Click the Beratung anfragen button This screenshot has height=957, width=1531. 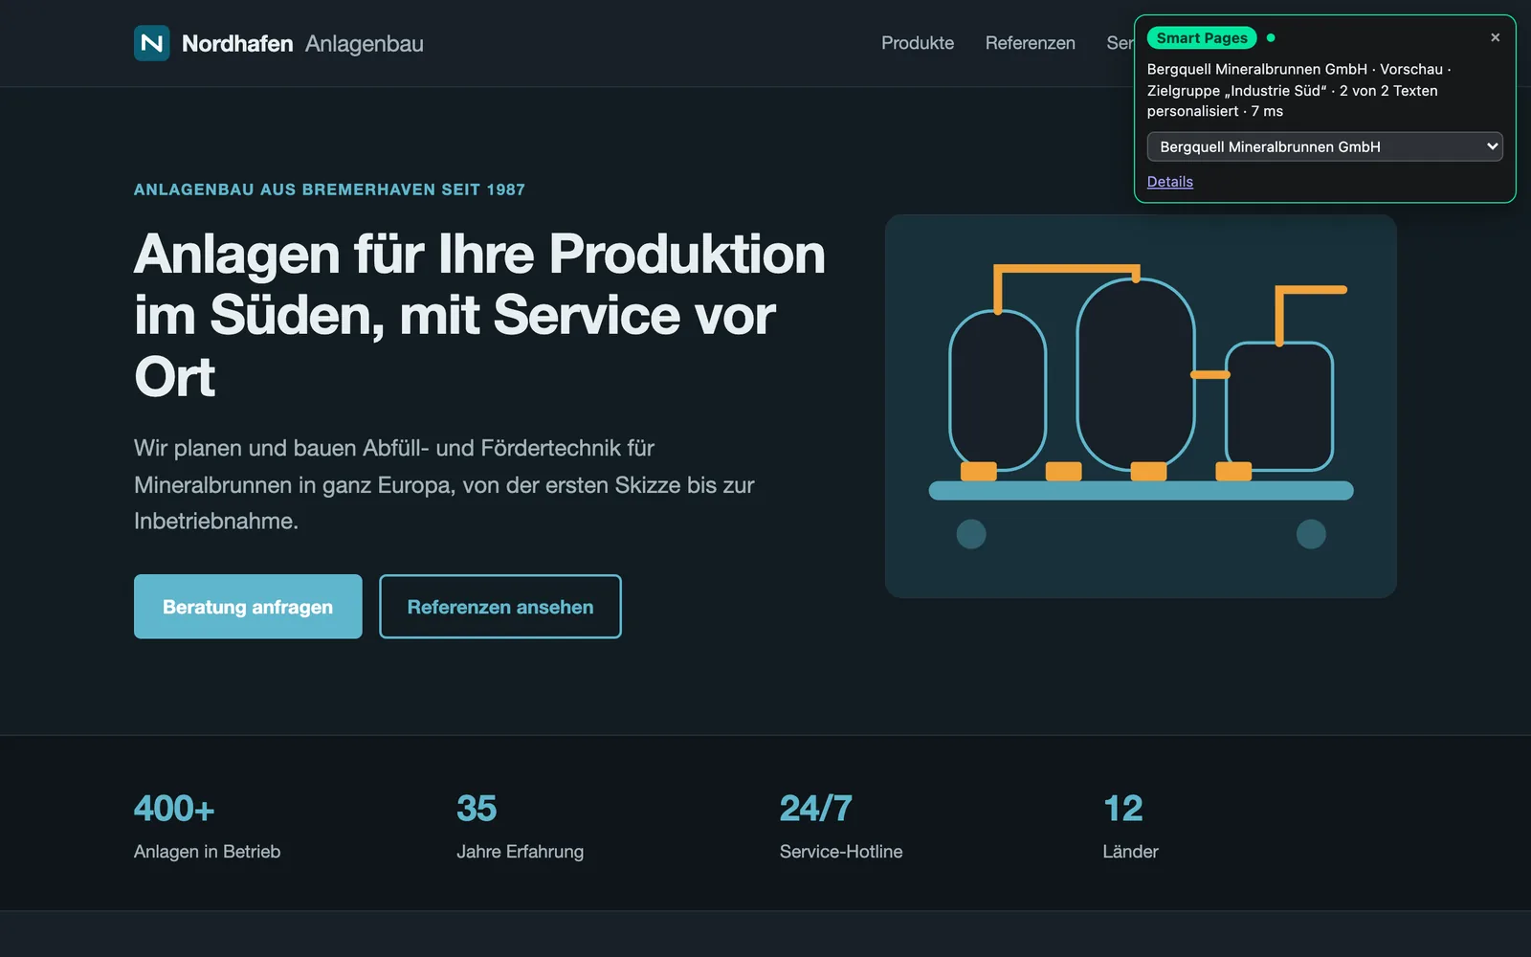click(x=248, y=607)
